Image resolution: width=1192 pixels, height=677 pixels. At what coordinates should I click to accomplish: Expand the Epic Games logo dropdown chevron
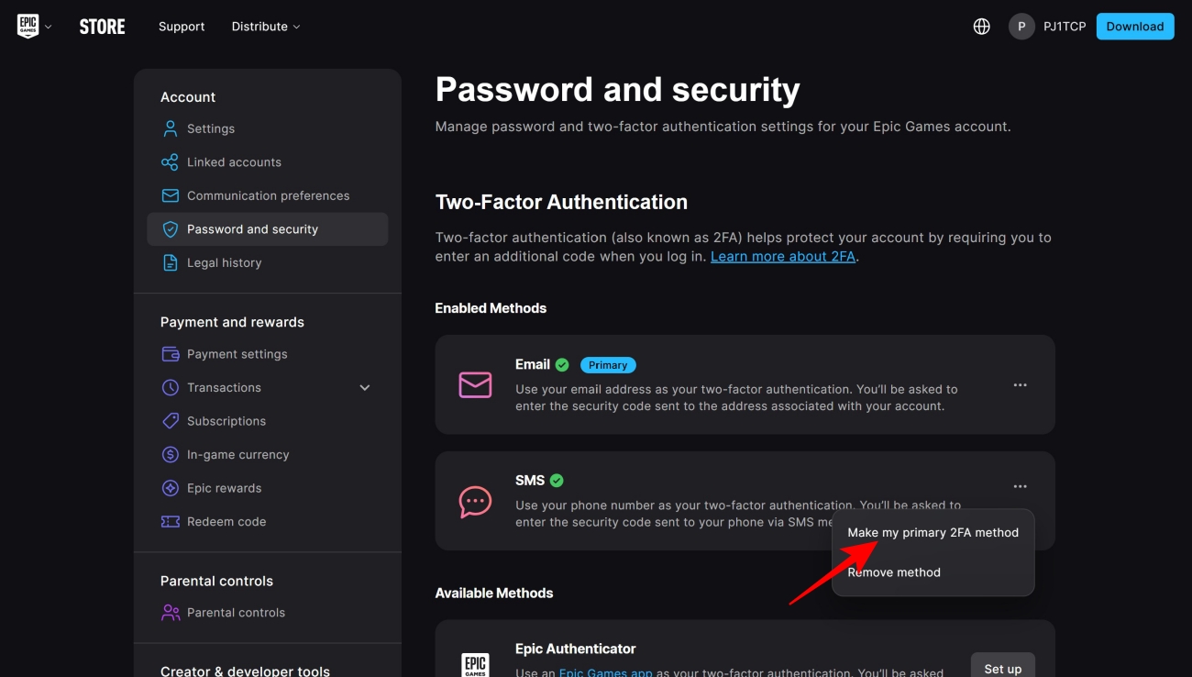tap(49, 27)
